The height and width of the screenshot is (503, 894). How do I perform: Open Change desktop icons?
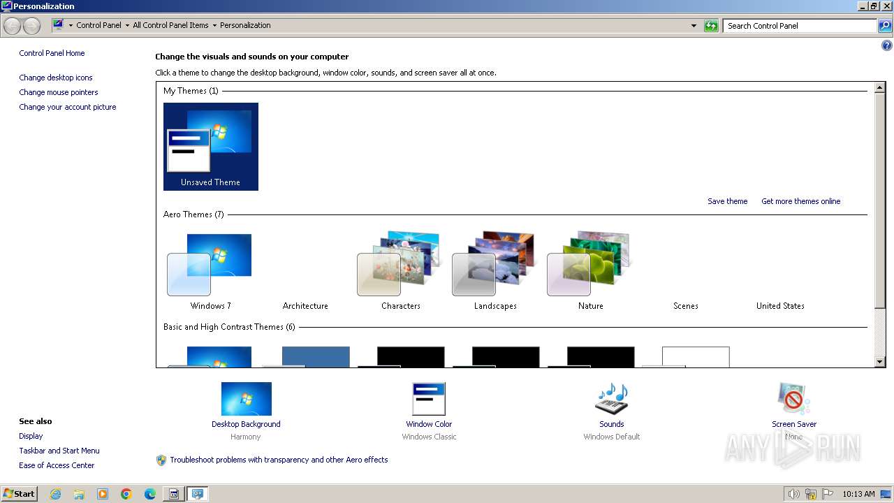pos(56,78)
